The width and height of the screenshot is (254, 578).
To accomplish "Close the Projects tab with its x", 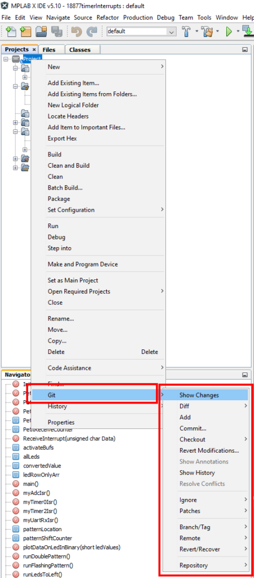I will (34, 50).
